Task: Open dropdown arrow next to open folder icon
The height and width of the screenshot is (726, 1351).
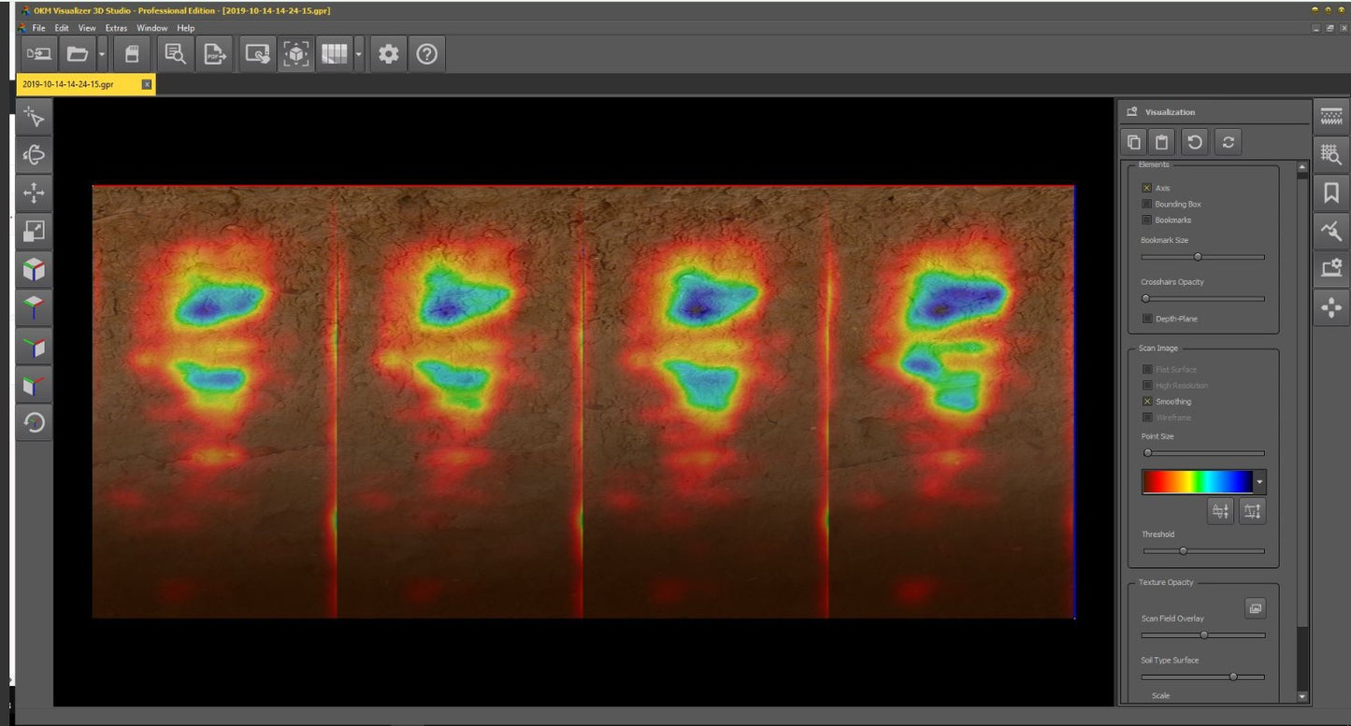Action: click(102, 55)
